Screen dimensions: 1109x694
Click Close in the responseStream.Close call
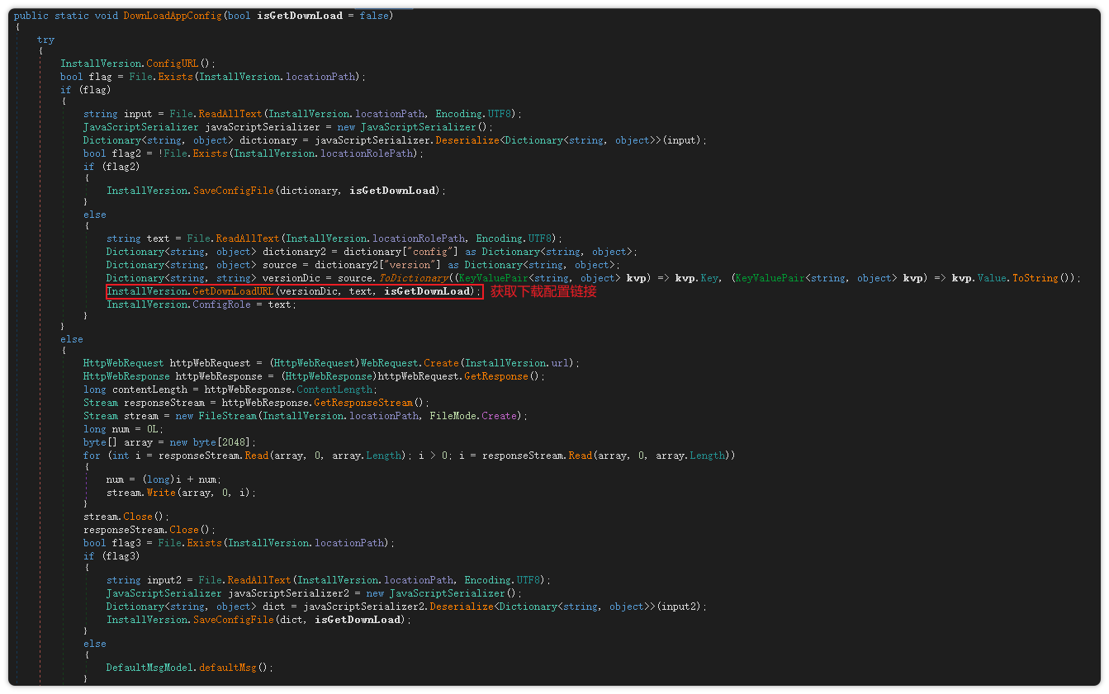click(x=184, y=530)
